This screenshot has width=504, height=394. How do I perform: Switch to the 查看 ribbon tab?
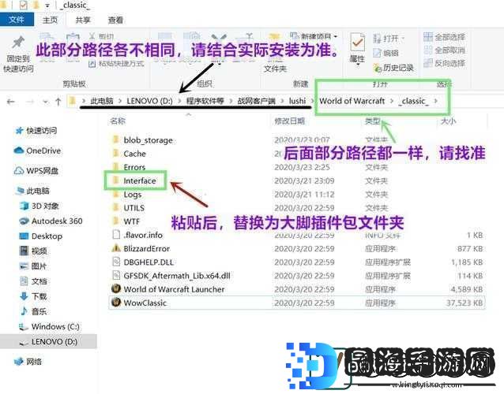[115, 20]
